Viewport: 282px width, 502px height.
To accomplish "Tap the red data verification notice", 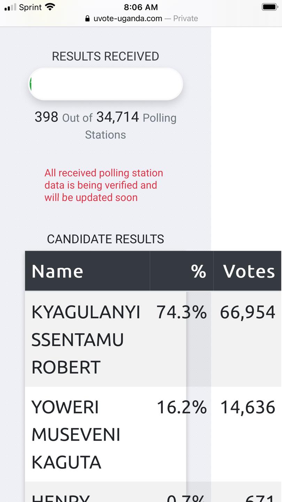I will tap(104, 185).
